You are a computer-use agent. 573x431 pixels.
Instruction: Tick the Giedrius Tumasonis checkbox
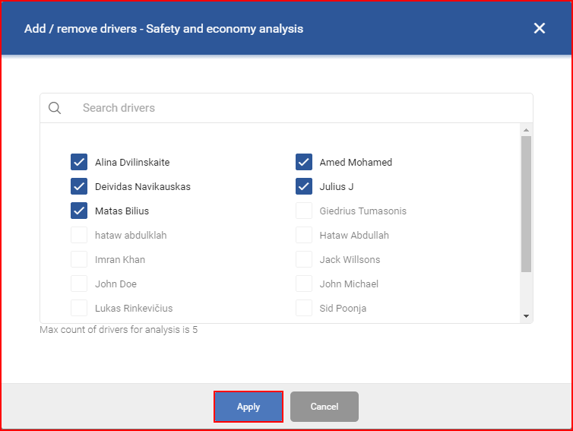pyautogui.click(x=304, y=211)
